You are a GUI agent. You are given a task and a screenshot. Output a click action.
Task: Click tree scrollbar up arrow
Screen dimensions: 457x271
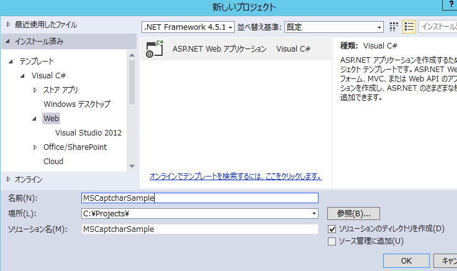[x=132, y=55]
